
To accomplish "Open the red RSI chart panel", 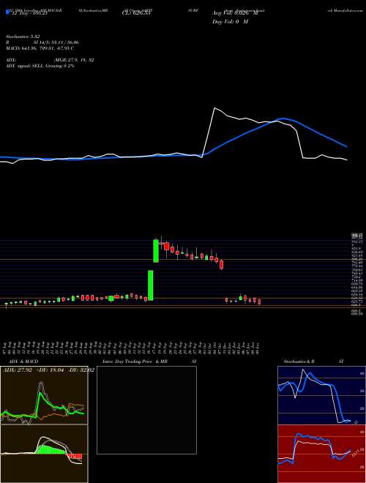I will click(321, 454).
